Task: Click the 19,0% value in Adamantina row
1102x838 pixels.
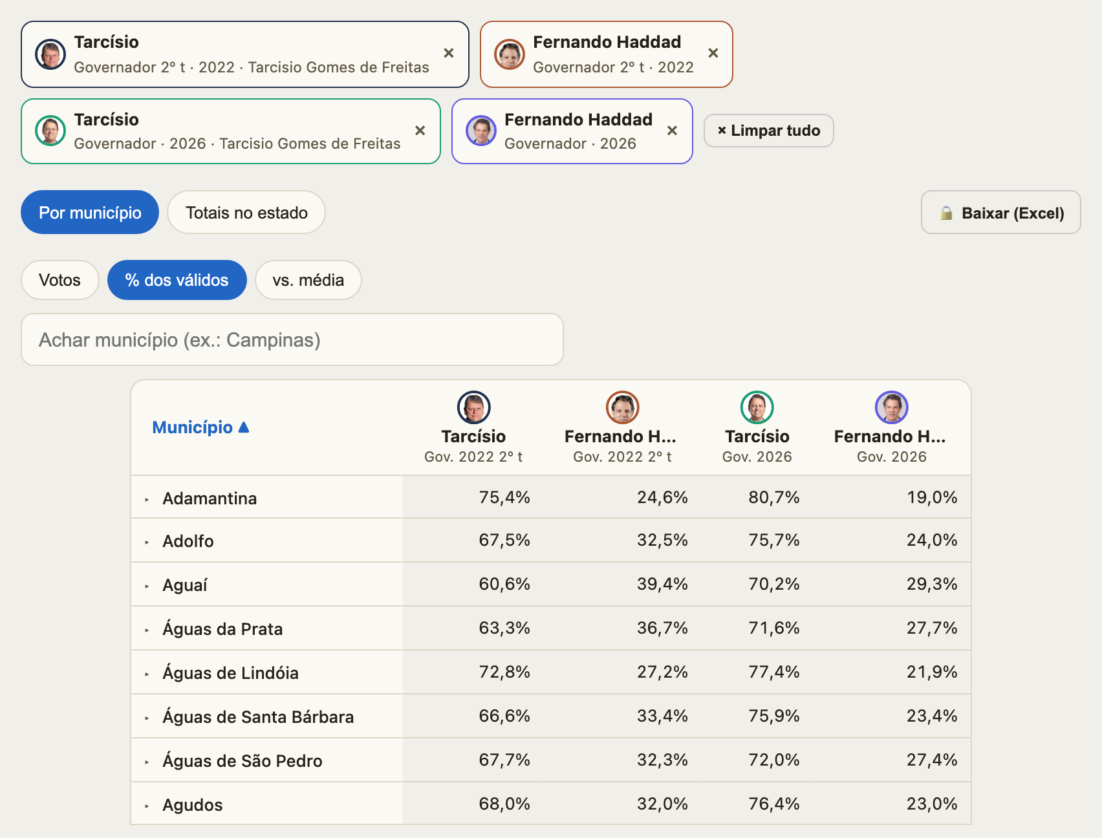Action: click(931, 497)
